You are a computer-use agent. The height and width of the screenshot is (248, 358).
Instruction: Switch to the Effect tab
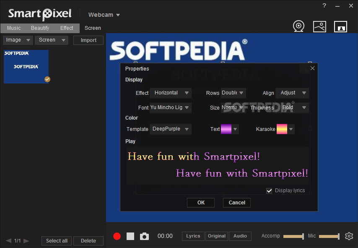point(67,28)
